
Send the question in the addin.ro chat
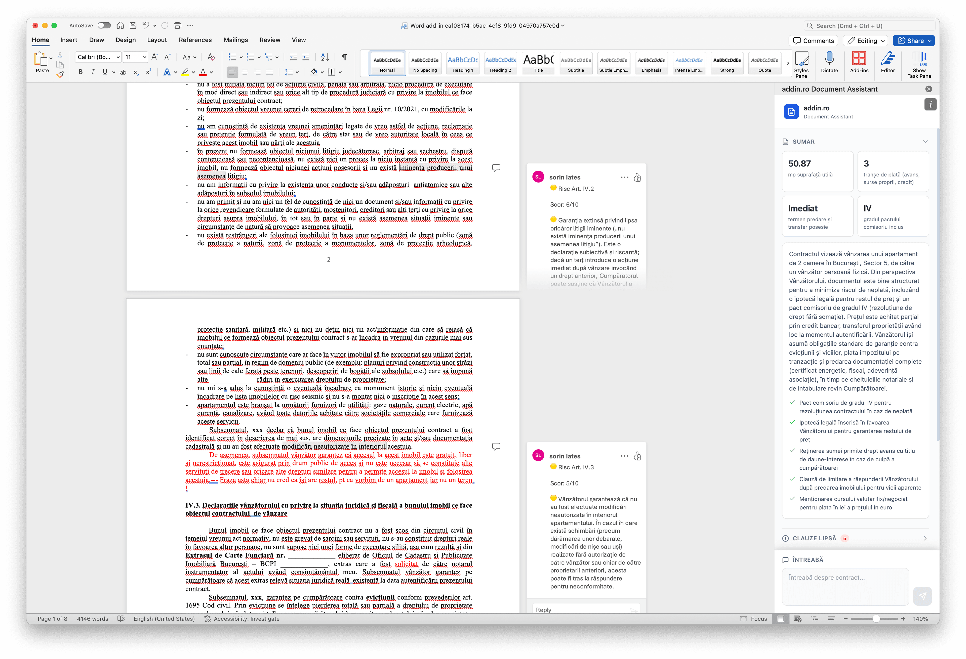click(923, 596)
